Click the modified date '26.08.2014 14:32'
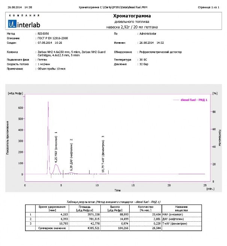This screenshot has height=246, width=227. point(152,43)
